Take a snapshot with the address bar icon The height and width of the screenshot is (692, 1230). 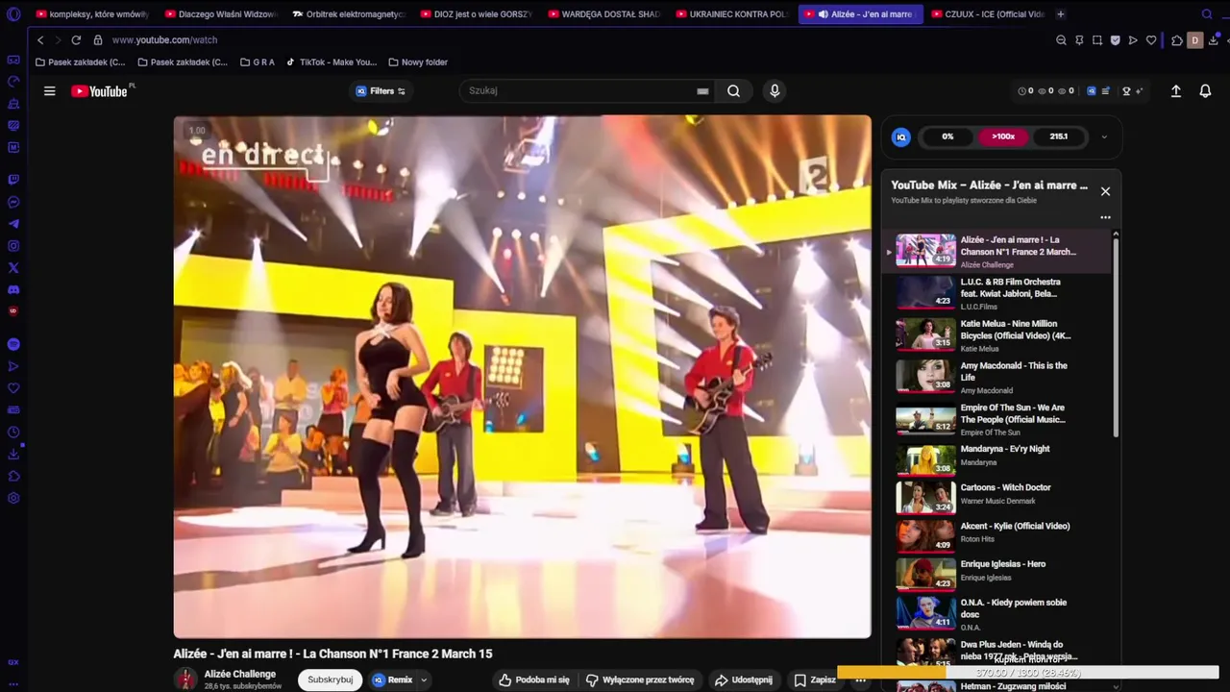point(1097,40)
